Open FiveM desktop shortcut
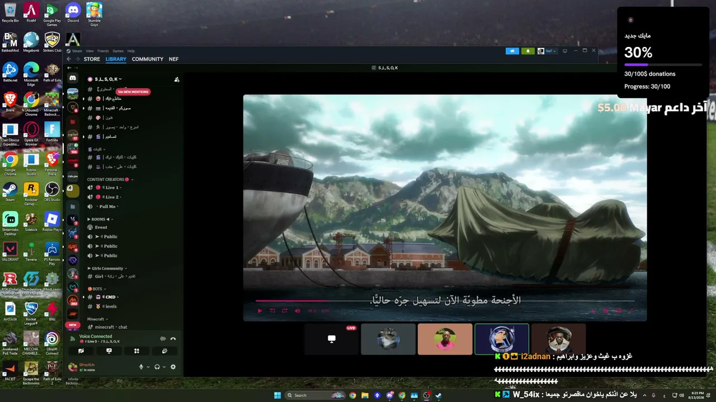Image resolution: width=716 pixels, height=402 pixels. pyautogui.click(x=31, y=13)
